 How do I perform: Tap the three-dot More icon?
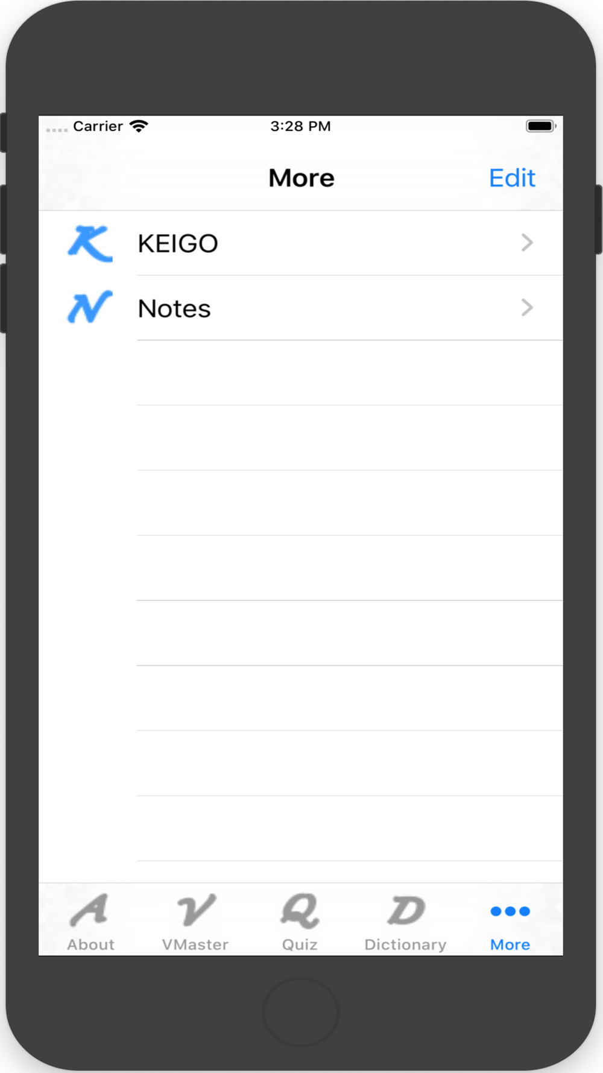point(510,911)
